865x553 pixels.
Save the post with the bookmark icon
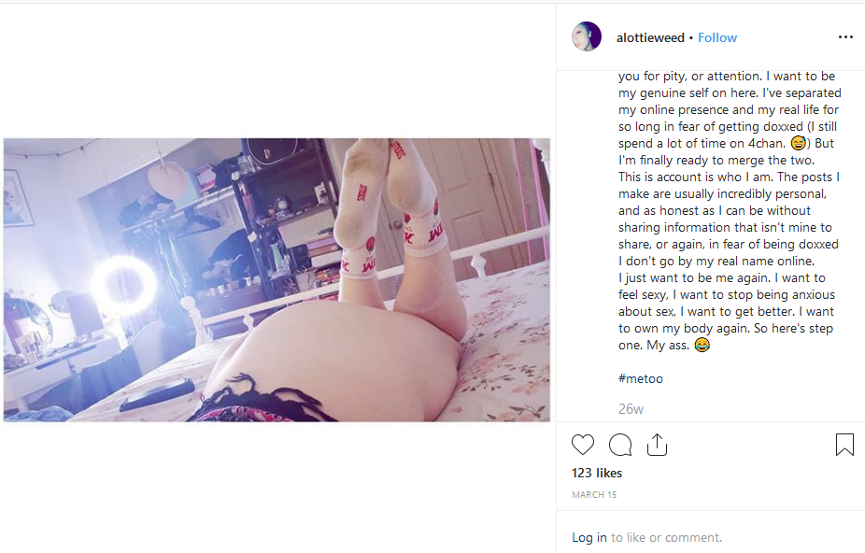click(844, 445)
